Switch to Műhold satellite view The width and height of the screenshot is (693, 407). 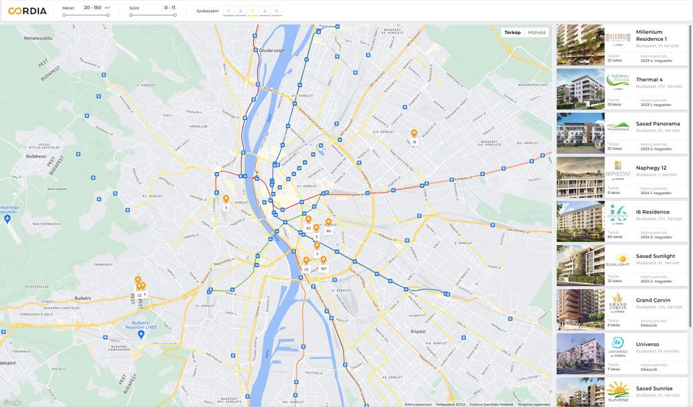(536, 33)
